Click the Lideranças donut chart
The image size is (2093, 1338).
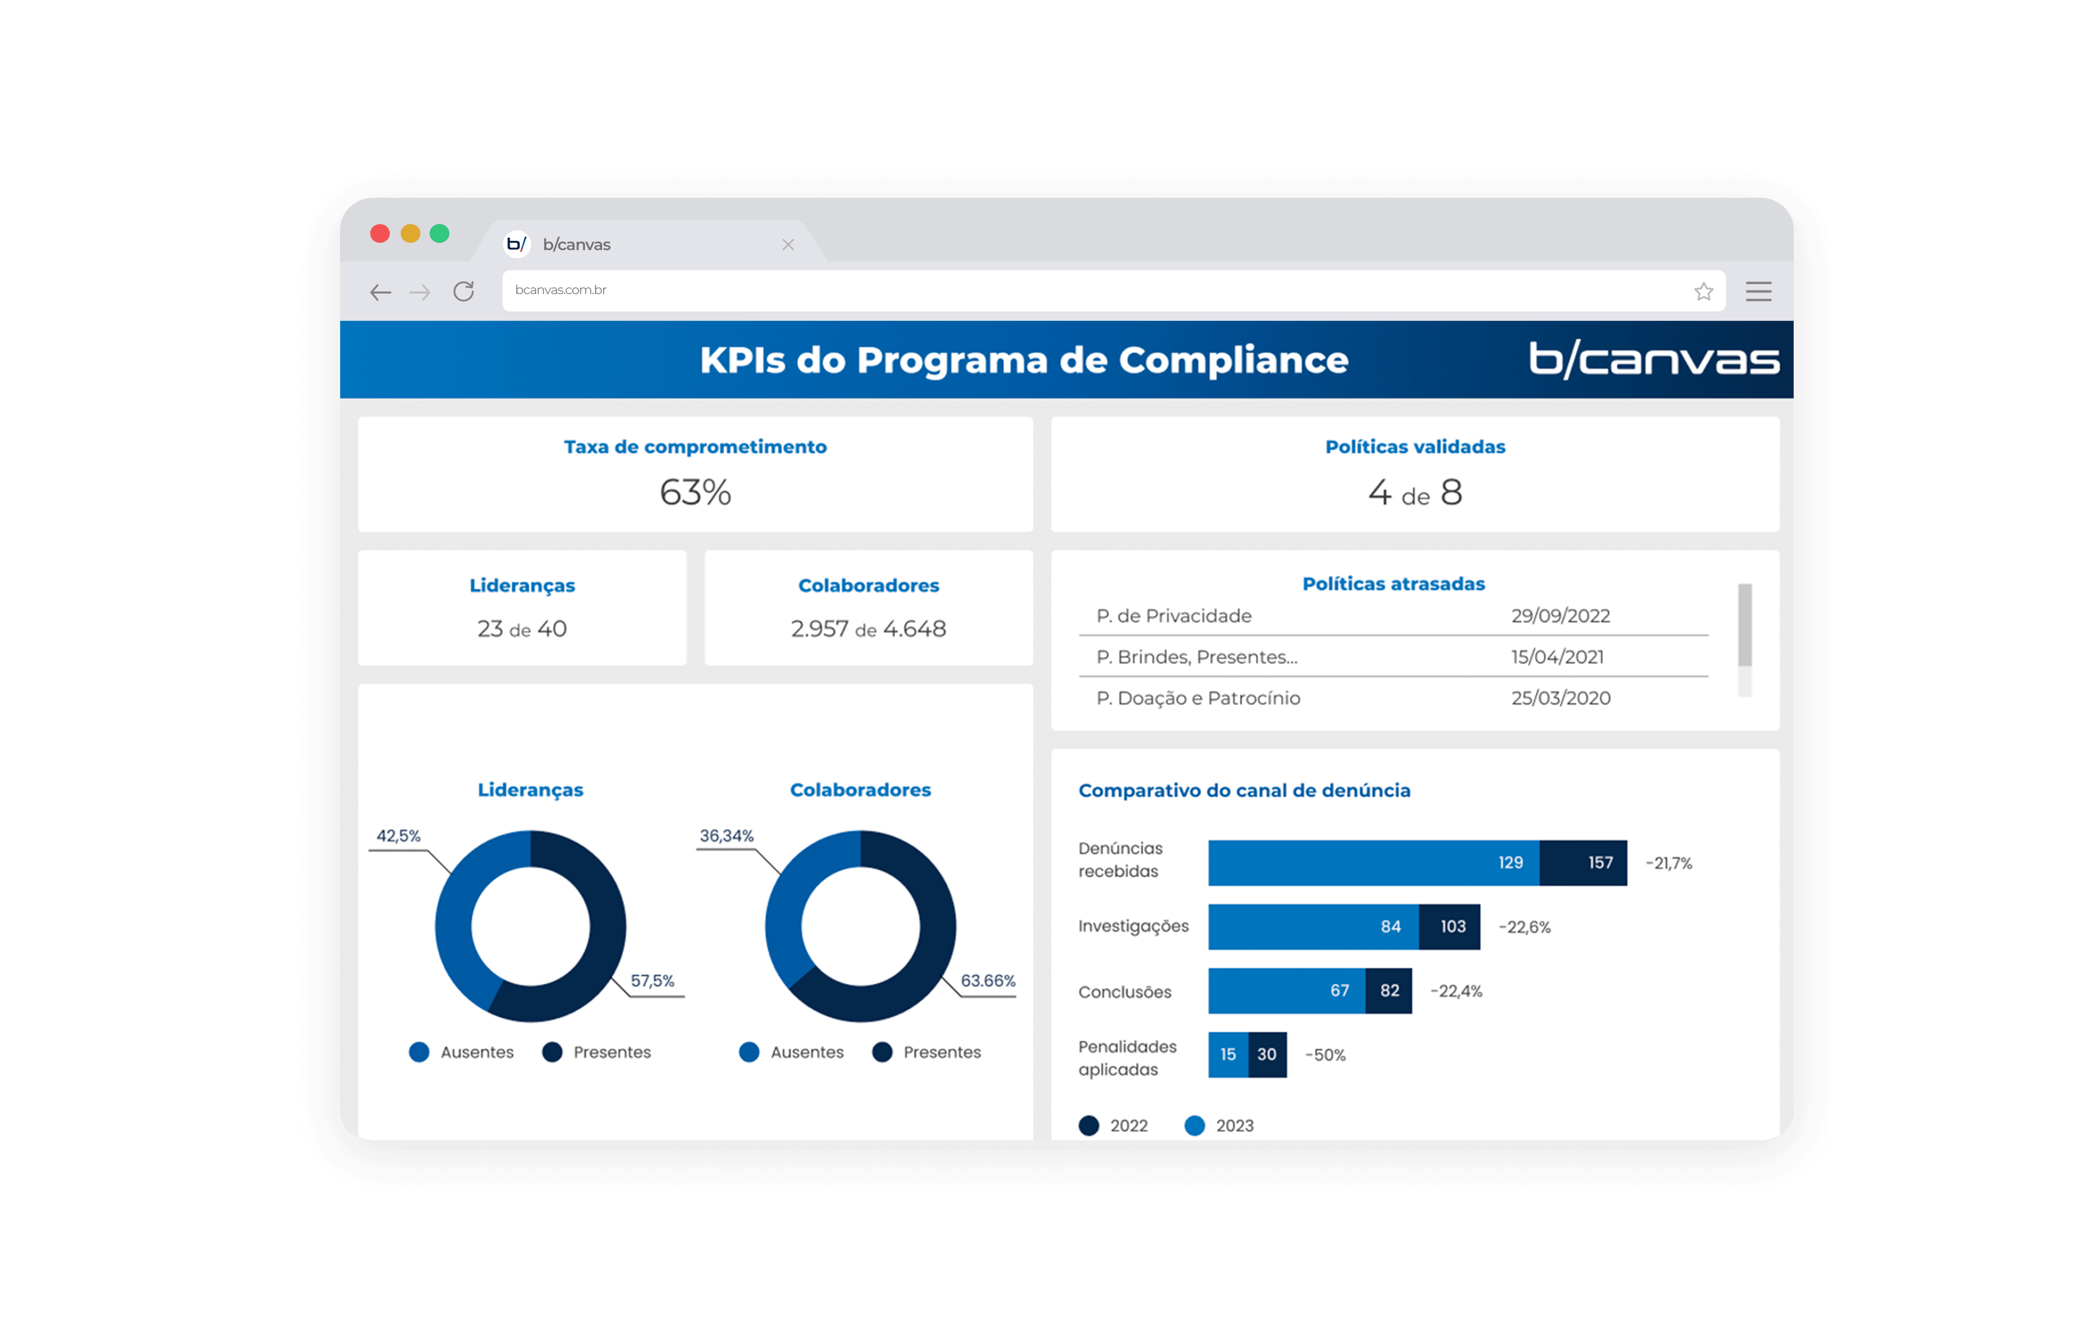(x=530, y=926)
